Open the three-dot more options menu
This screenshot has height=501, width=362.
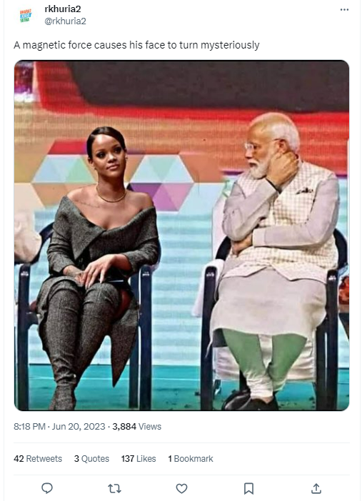(344, 9)
